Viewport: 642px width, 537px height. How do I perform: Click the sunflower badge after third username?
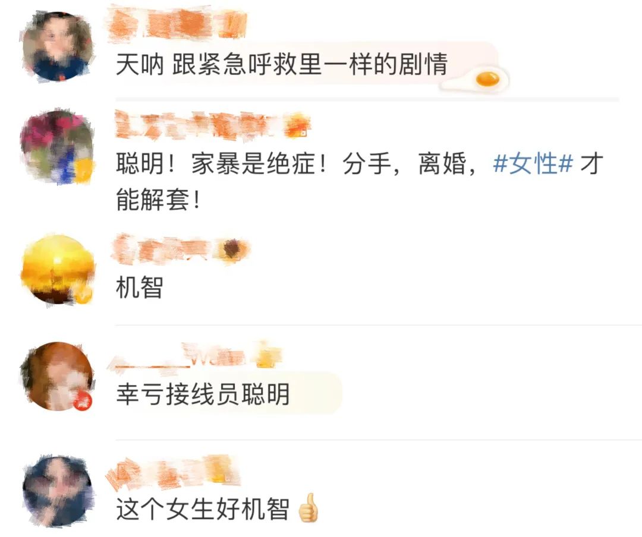coord(232,249)
